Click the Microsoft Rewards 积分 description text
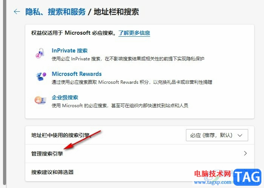Image resolution: width=264 pixels, height=188 pixels. (132, 82)
